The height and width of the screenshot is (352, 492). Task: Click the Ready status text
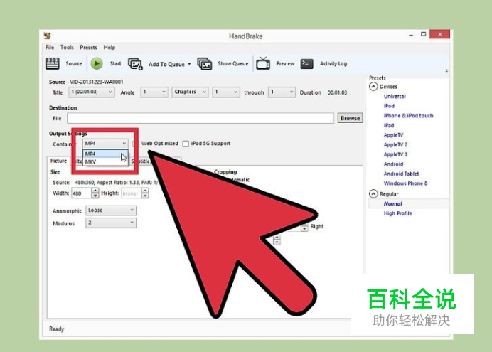click(x=56, y=329)
